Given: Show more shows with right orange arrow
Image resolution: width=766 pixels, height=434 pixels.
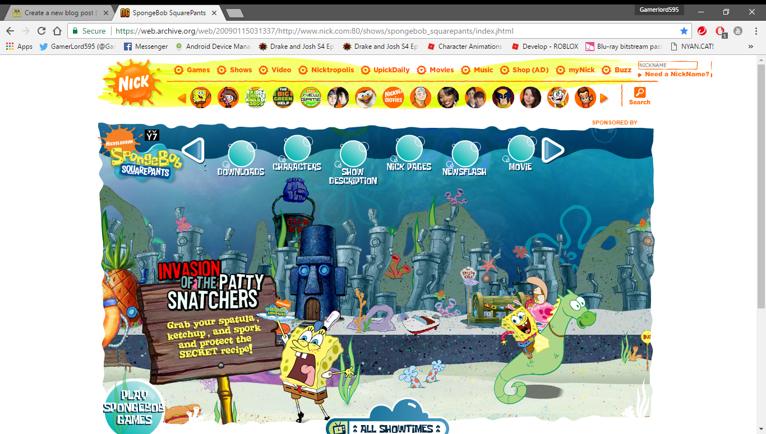Looking at the screenshot, I should point(604,99).
